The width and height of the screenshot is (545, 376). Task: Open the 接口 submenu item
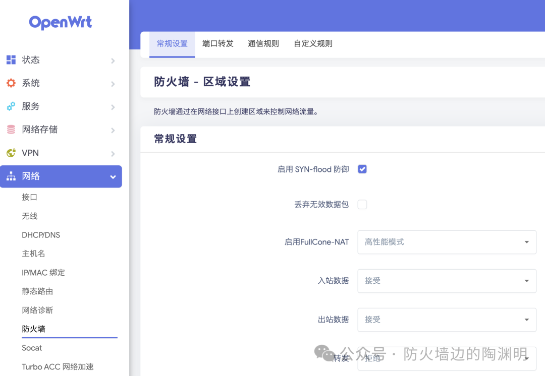[30, 197]
